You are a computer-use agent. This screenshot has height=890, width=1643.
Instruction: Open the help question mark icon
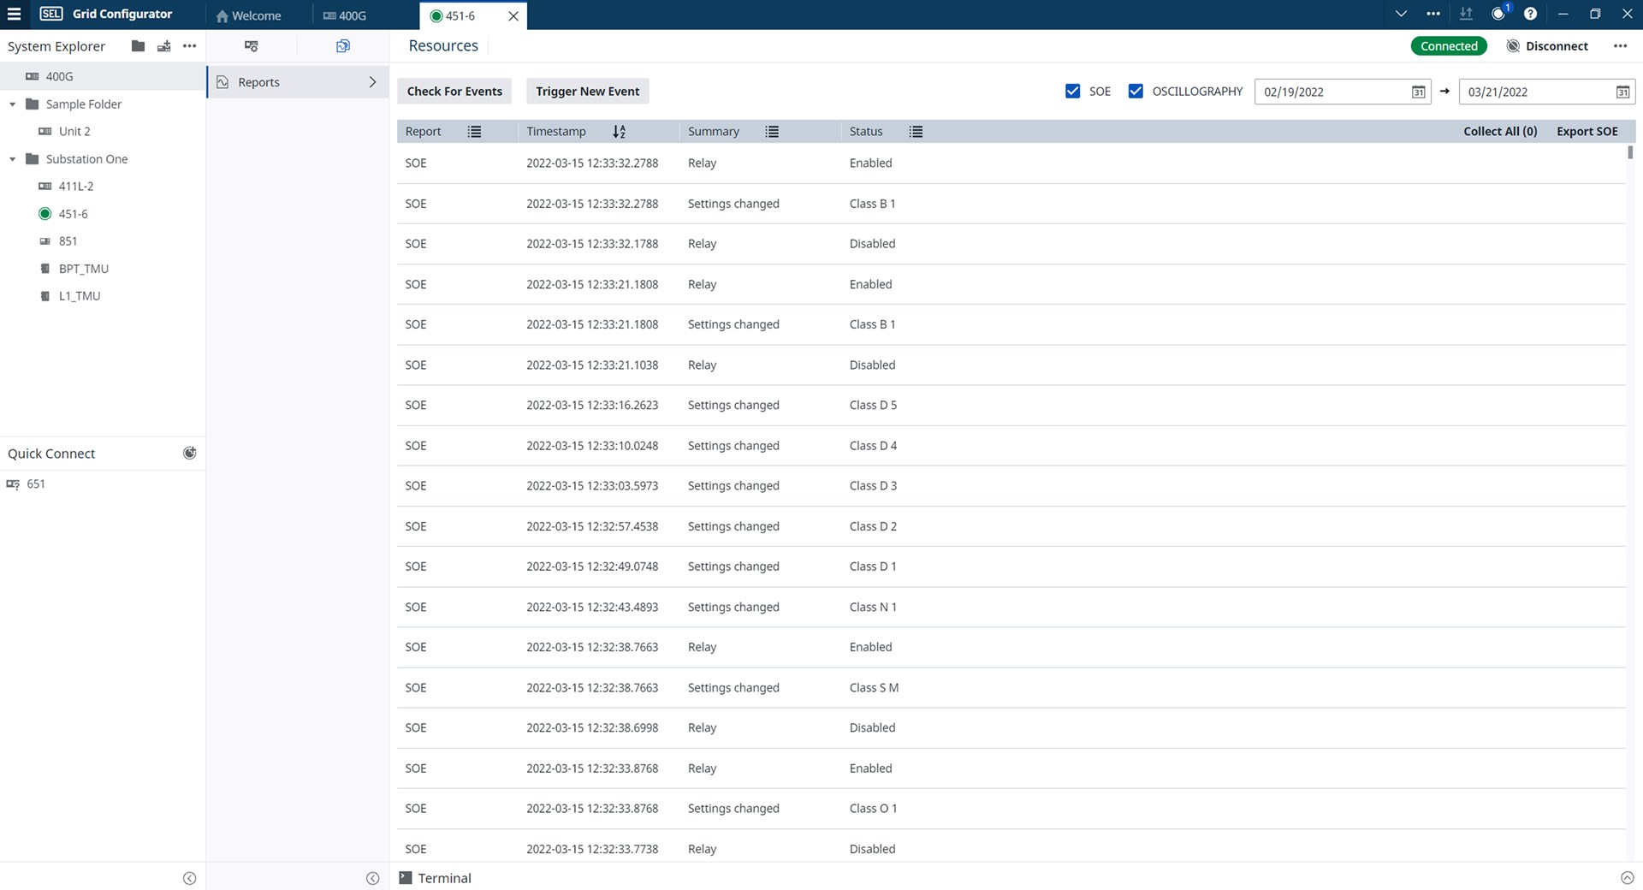click(1531, 14)
